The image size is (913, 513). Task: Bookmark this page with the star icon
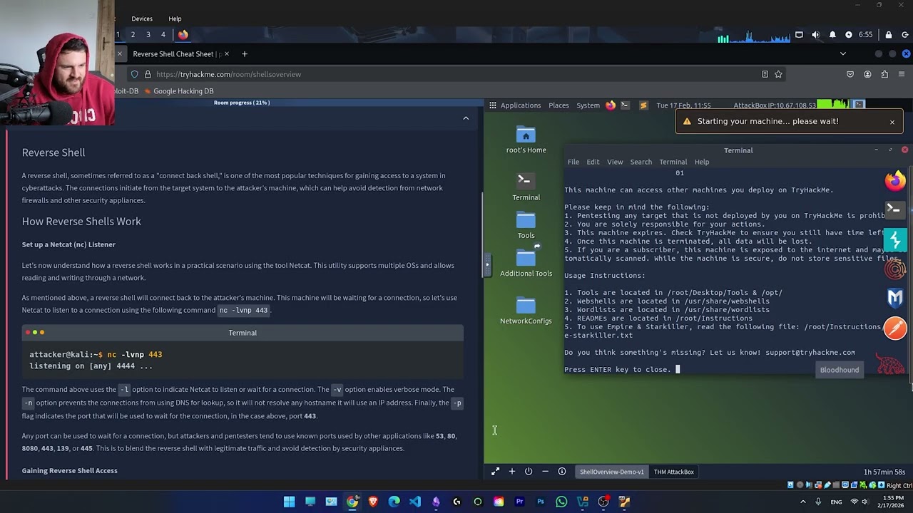pos(778,74)
